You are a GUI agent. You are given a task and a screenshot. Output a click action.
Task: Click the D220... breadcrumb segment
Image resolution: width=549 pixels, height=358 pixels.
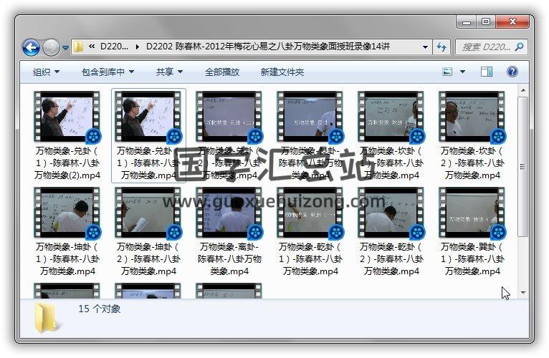[114, 47]
